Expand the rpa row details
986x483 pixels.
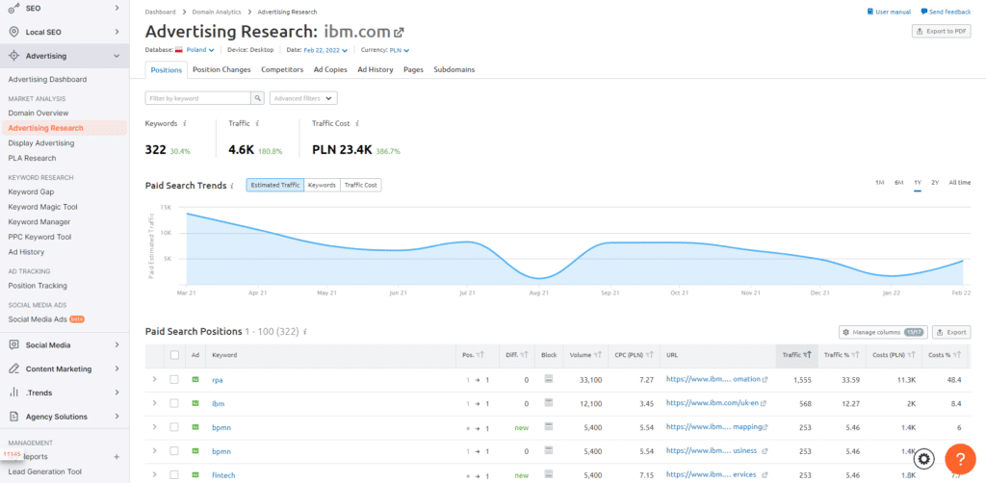tap(155, 379)
